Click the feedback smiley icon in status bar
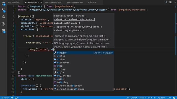This screenshot has height=99, width=177. pos(174,98)
